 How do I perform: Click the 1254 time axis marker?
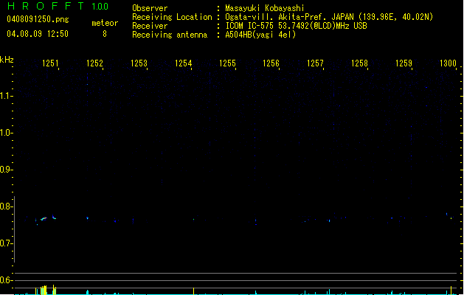tap(183, 63)
